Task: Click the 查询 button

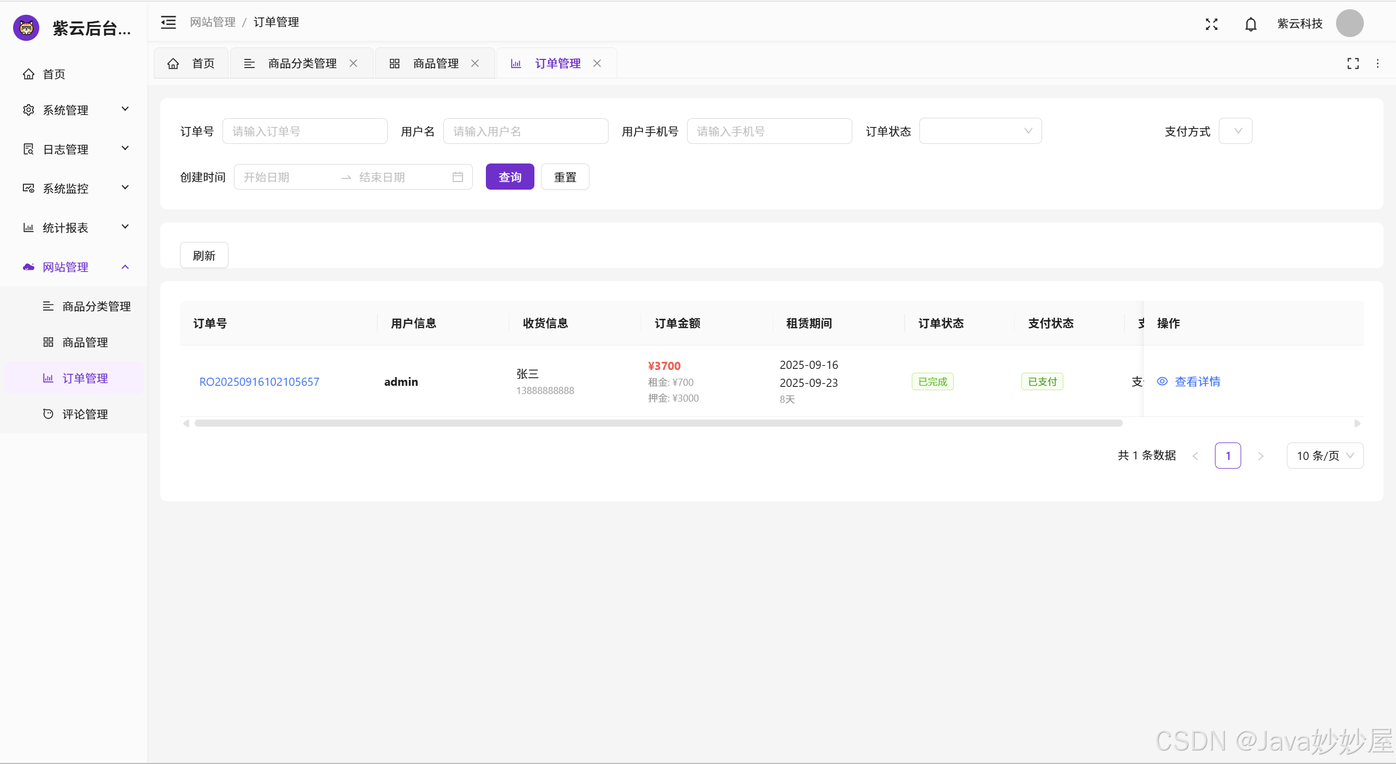Action: (510, 177)
